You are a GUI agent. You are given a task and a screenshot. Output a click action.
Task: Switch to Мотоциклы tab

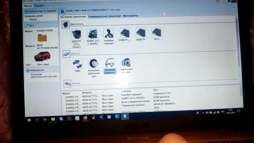(131, 16)
